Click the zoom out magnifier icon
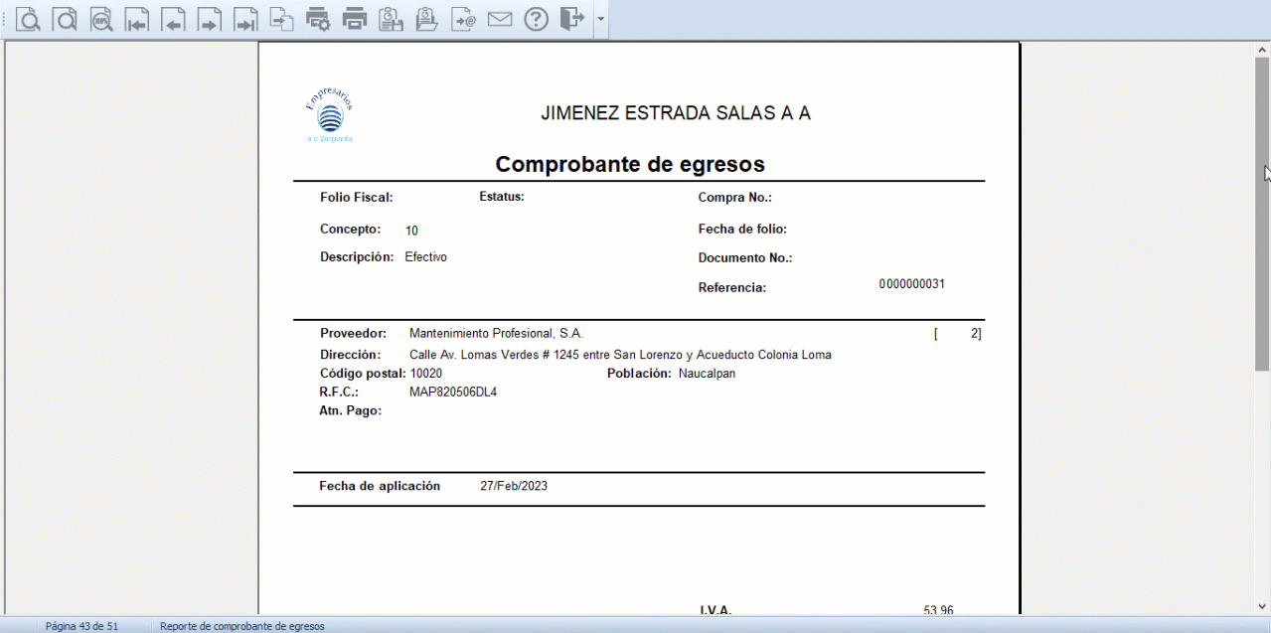 tap(66, 19)
